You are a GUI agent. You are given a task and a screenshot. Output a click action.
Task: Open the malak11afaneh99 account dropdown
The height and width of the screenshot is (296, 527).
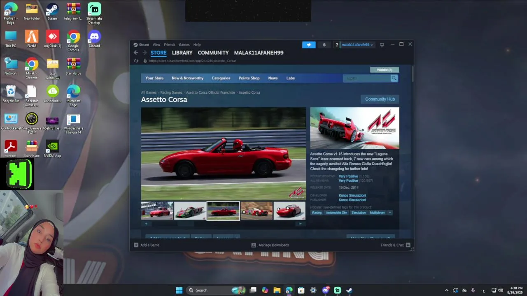(357, 45)
